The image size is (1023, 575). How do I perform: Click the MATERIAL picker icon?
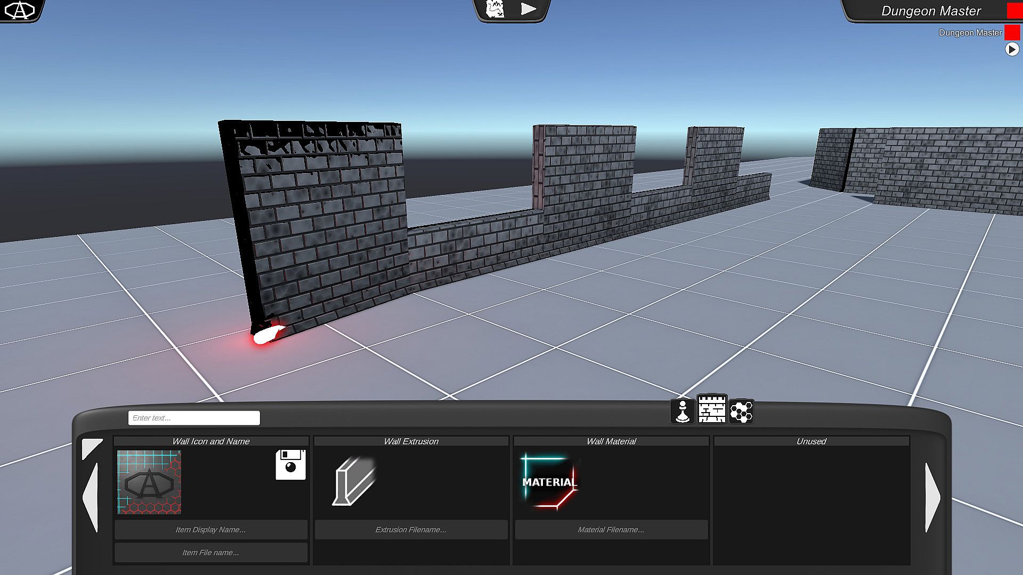click(x=549, y=482)
